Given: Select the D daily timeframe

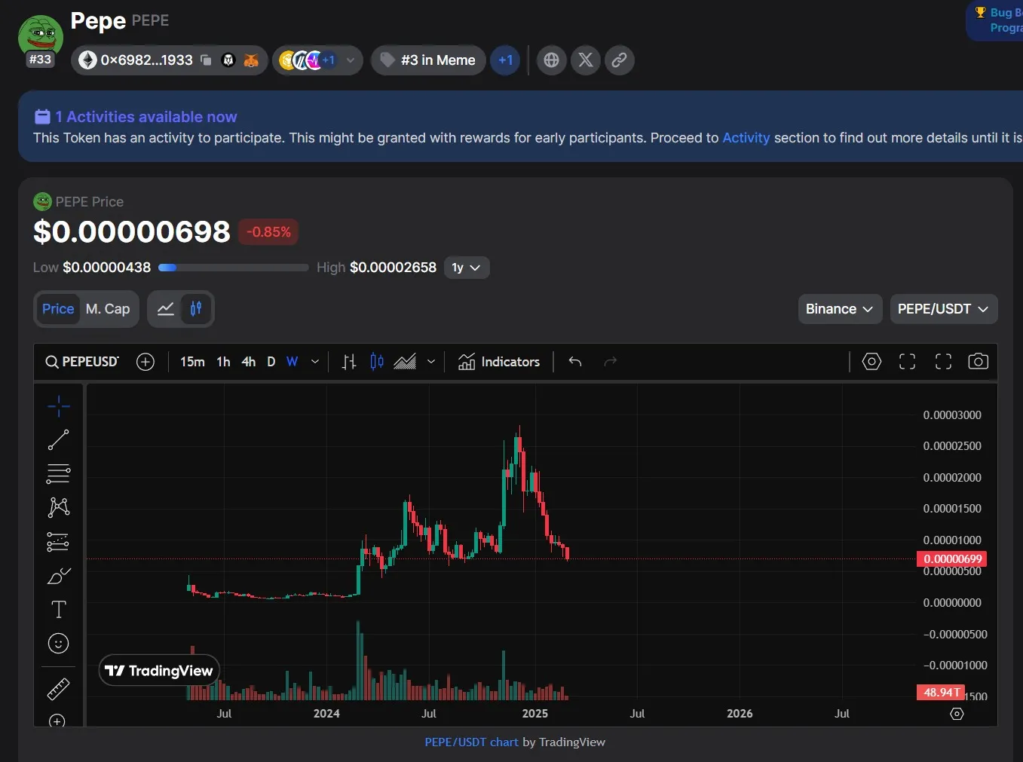Looking at the screenshot, I should pyautogui.click(x=271, y=362).
